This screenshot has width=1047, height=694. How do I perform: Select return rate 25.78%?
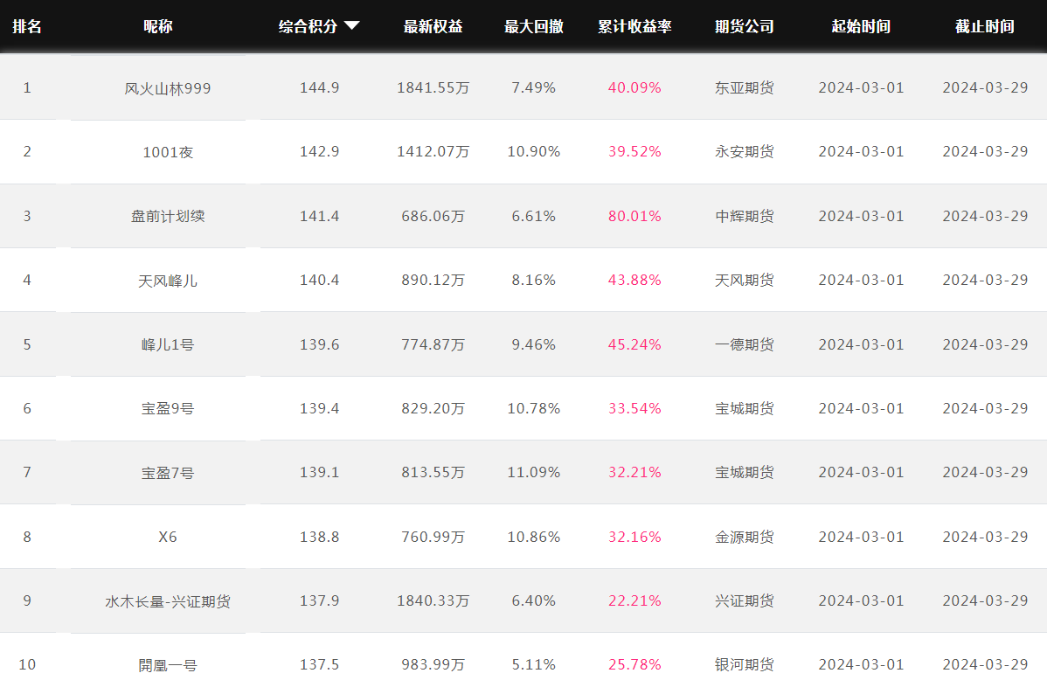coord(634,664)
